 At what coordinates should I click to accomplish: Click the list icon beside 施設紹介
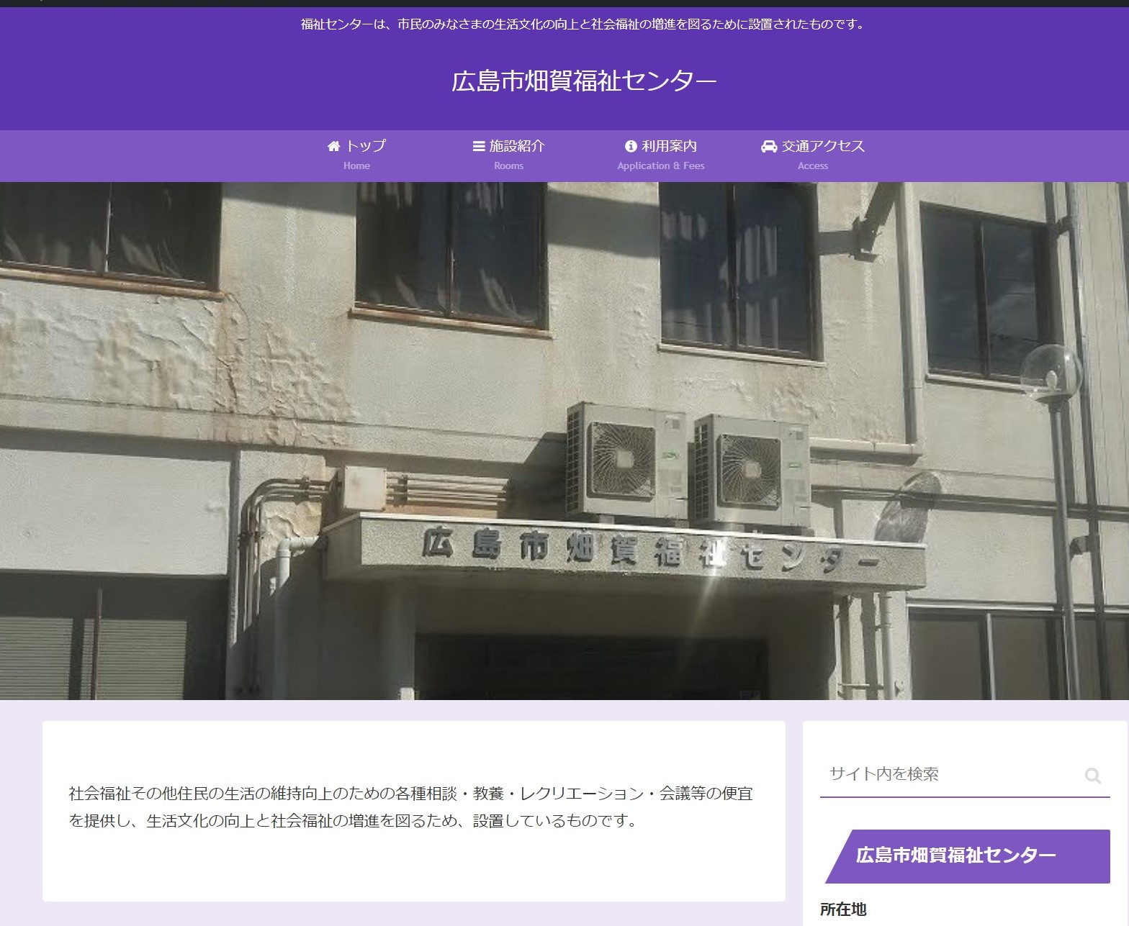click(x=478, y=146)
